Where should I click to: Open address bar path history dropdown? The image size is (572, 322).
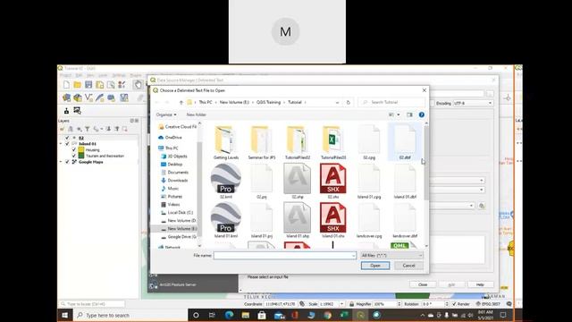tap(337, 102)
